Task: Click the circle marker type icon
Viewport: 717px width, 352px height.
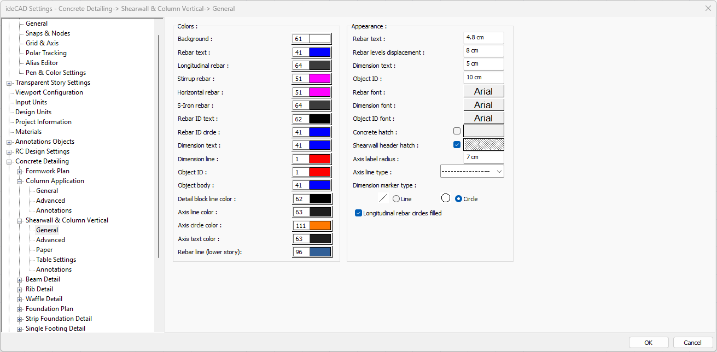Action: pyautogui.click(x=446, y=198)
